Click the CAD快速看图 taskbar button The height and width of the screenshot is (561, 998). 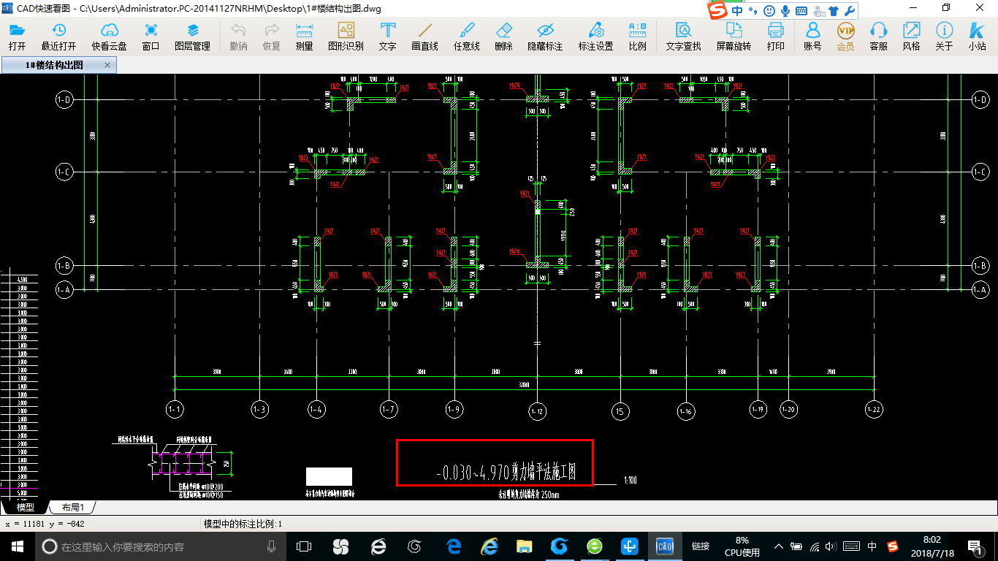[664, 546]
